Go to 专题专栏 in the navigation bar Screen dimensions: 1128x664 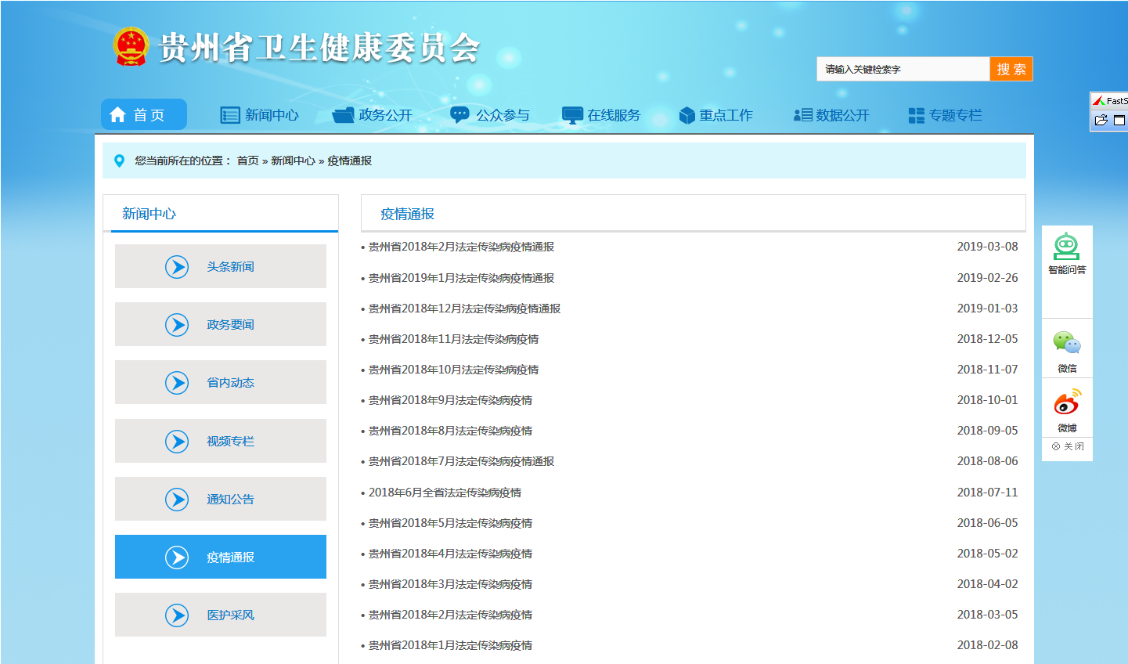click(x=945, y=115)
